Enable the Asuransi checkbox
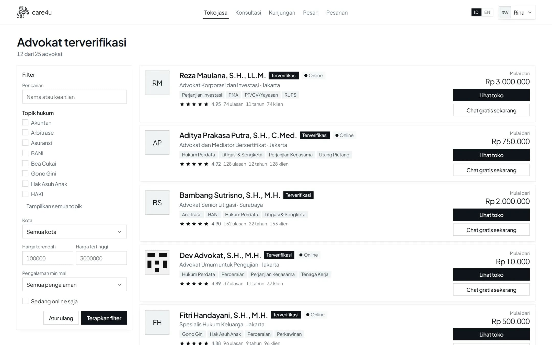 click(x=25, y=143)
